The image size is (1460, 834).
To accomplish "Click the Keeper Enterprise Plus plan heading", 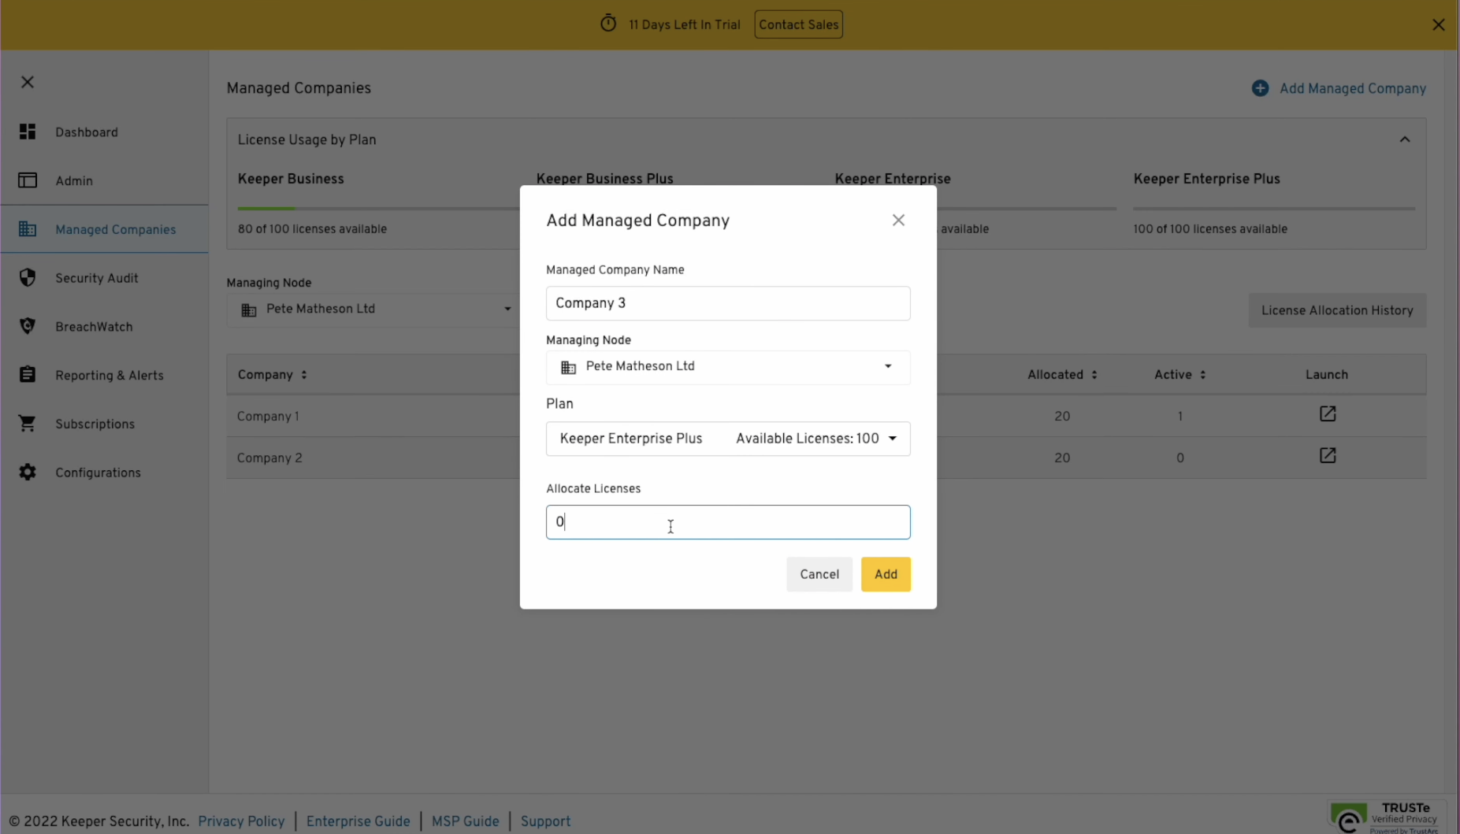I will tap(1206, 180).
